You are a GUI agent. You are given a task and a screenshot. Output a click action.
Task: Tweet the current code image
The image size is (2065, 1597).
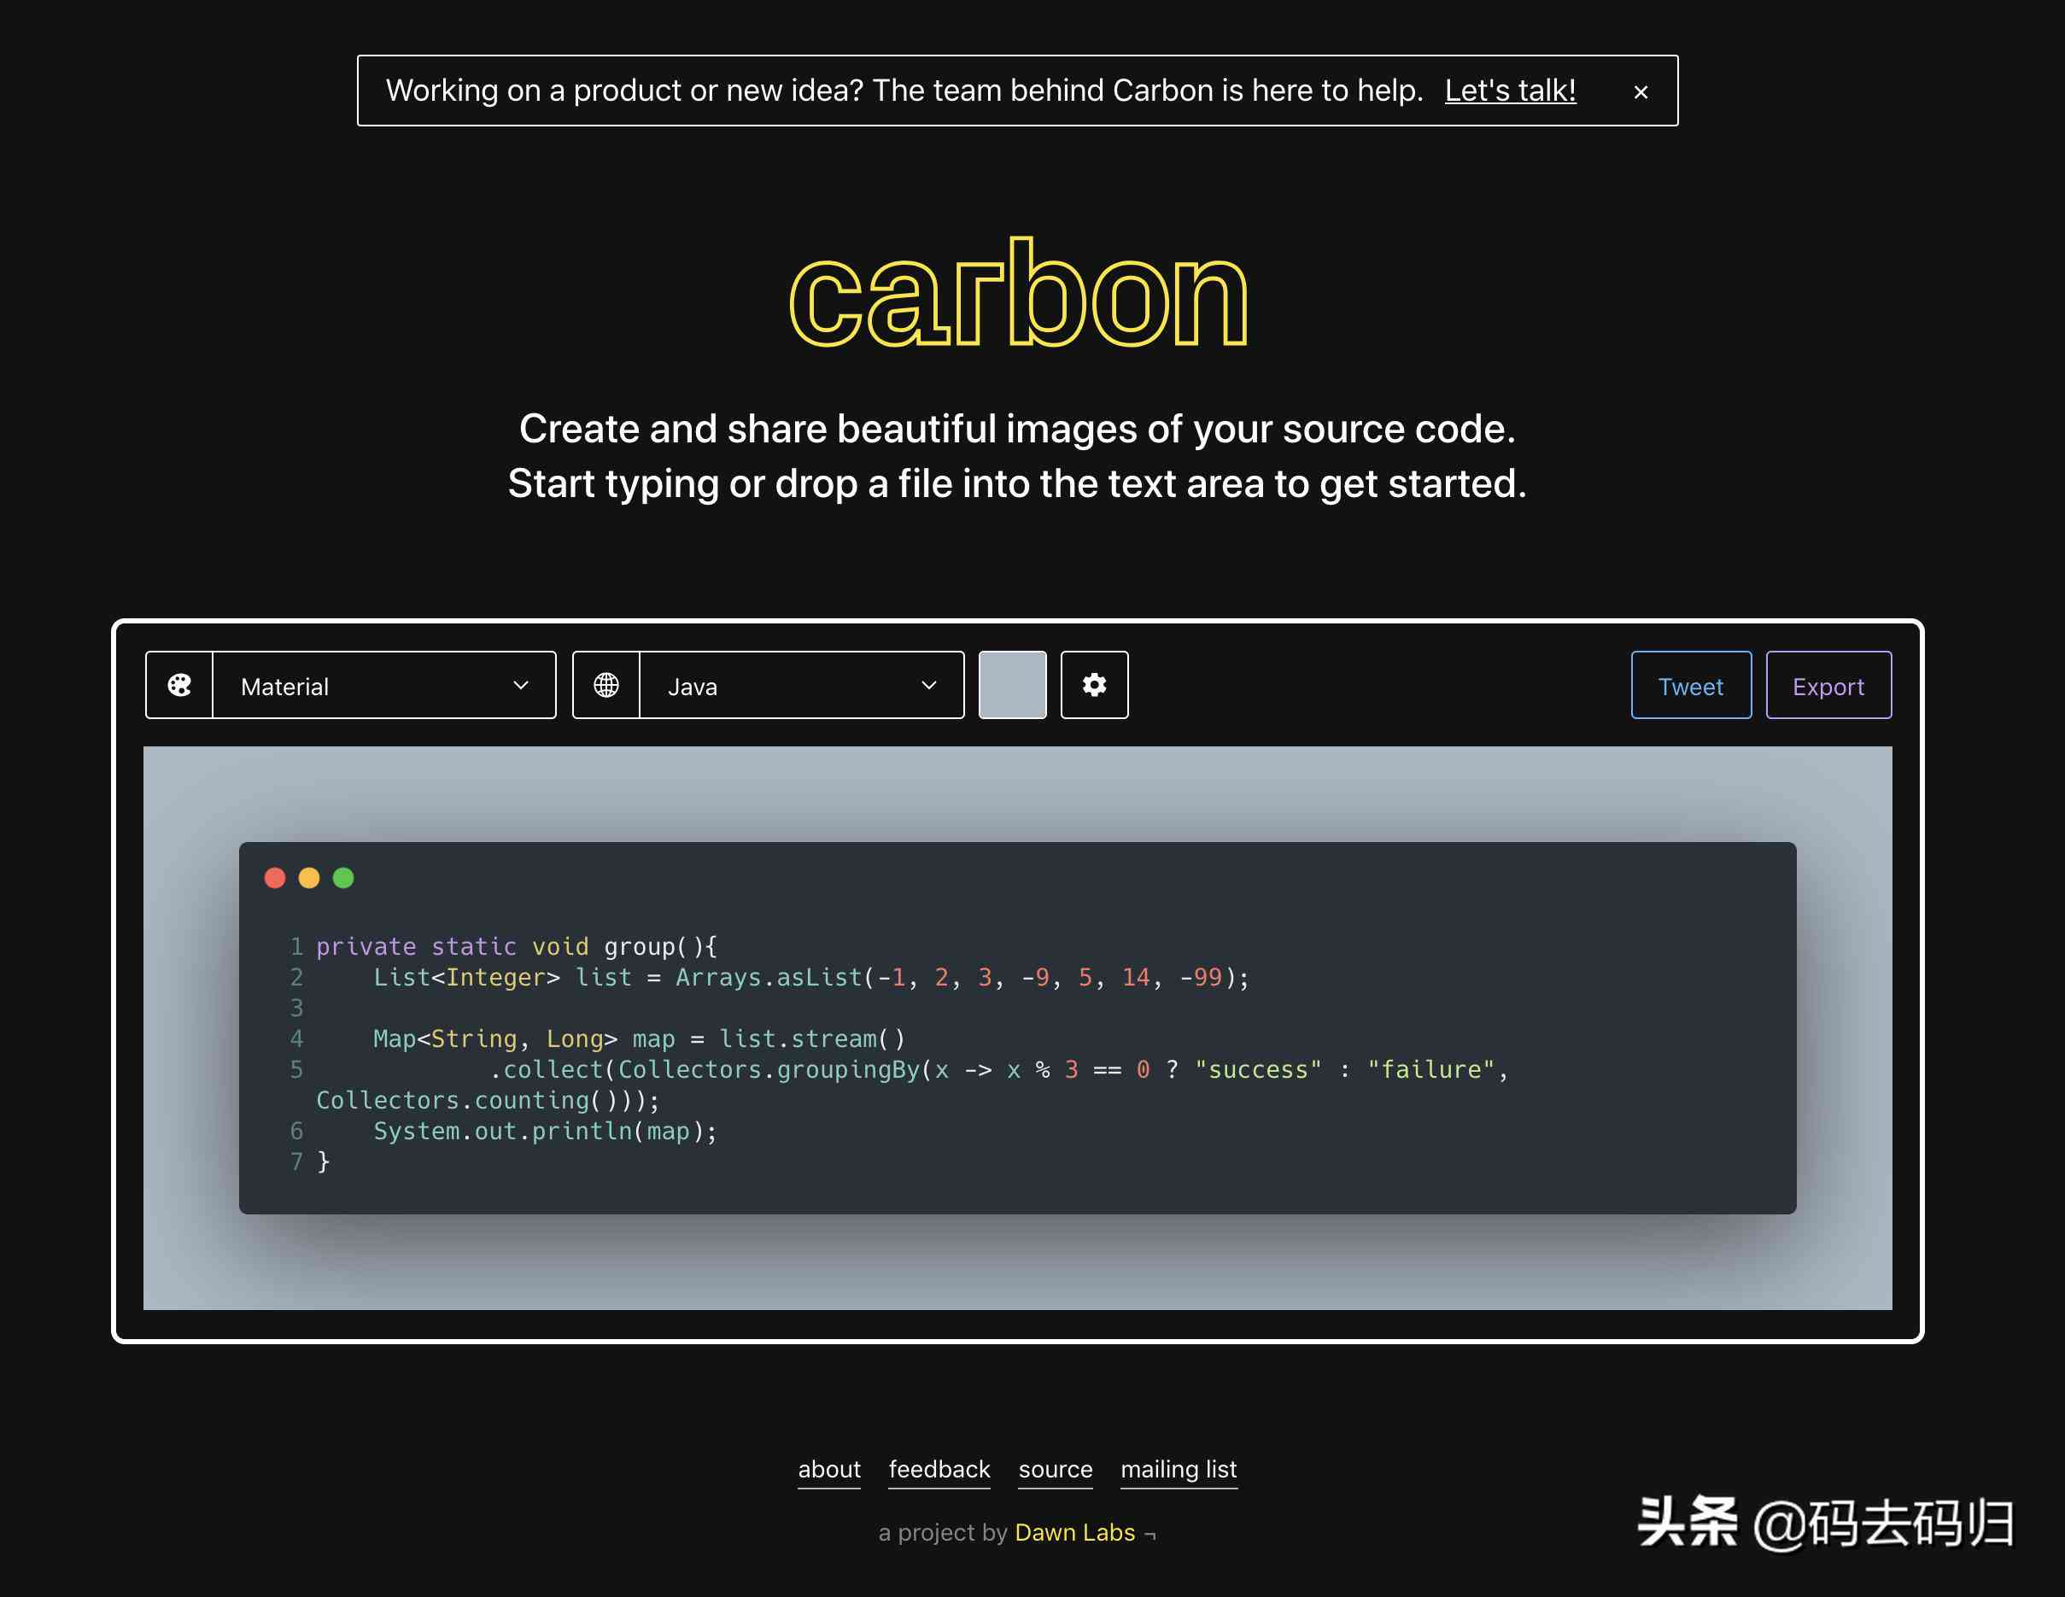pos(1686,684)
